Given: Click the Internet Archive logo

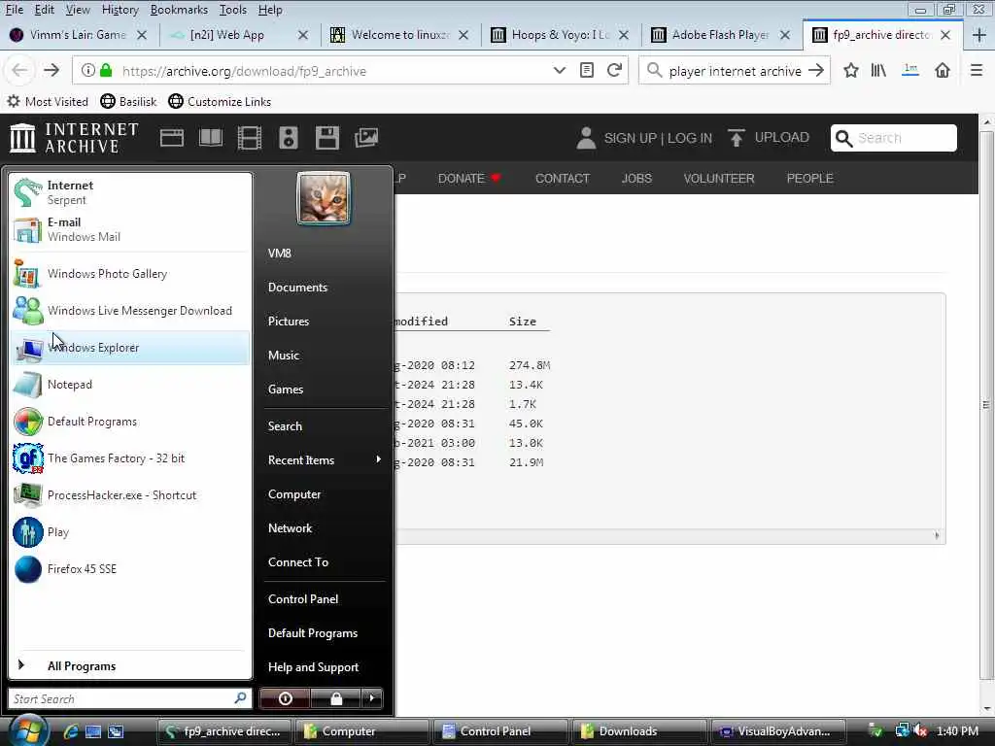Looking at the screenshot, I should (x=74, y=138).
